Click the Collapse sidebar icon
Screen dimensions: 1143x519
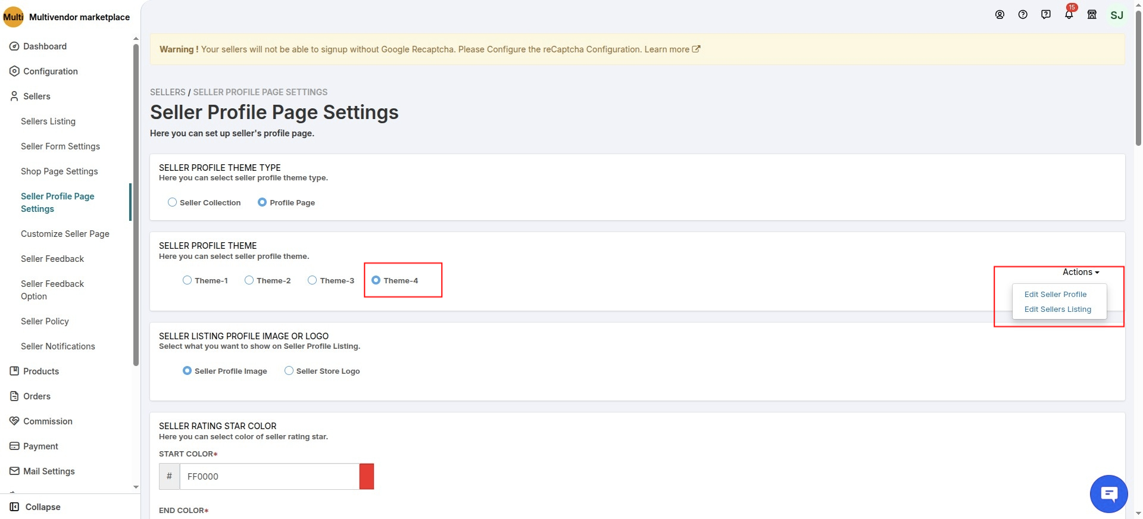pos(15,507)
